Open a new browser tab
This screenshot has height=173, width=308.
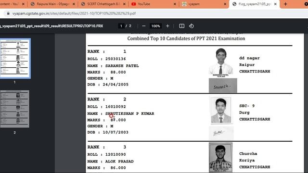pyautogui.click(x=285, y=4)
